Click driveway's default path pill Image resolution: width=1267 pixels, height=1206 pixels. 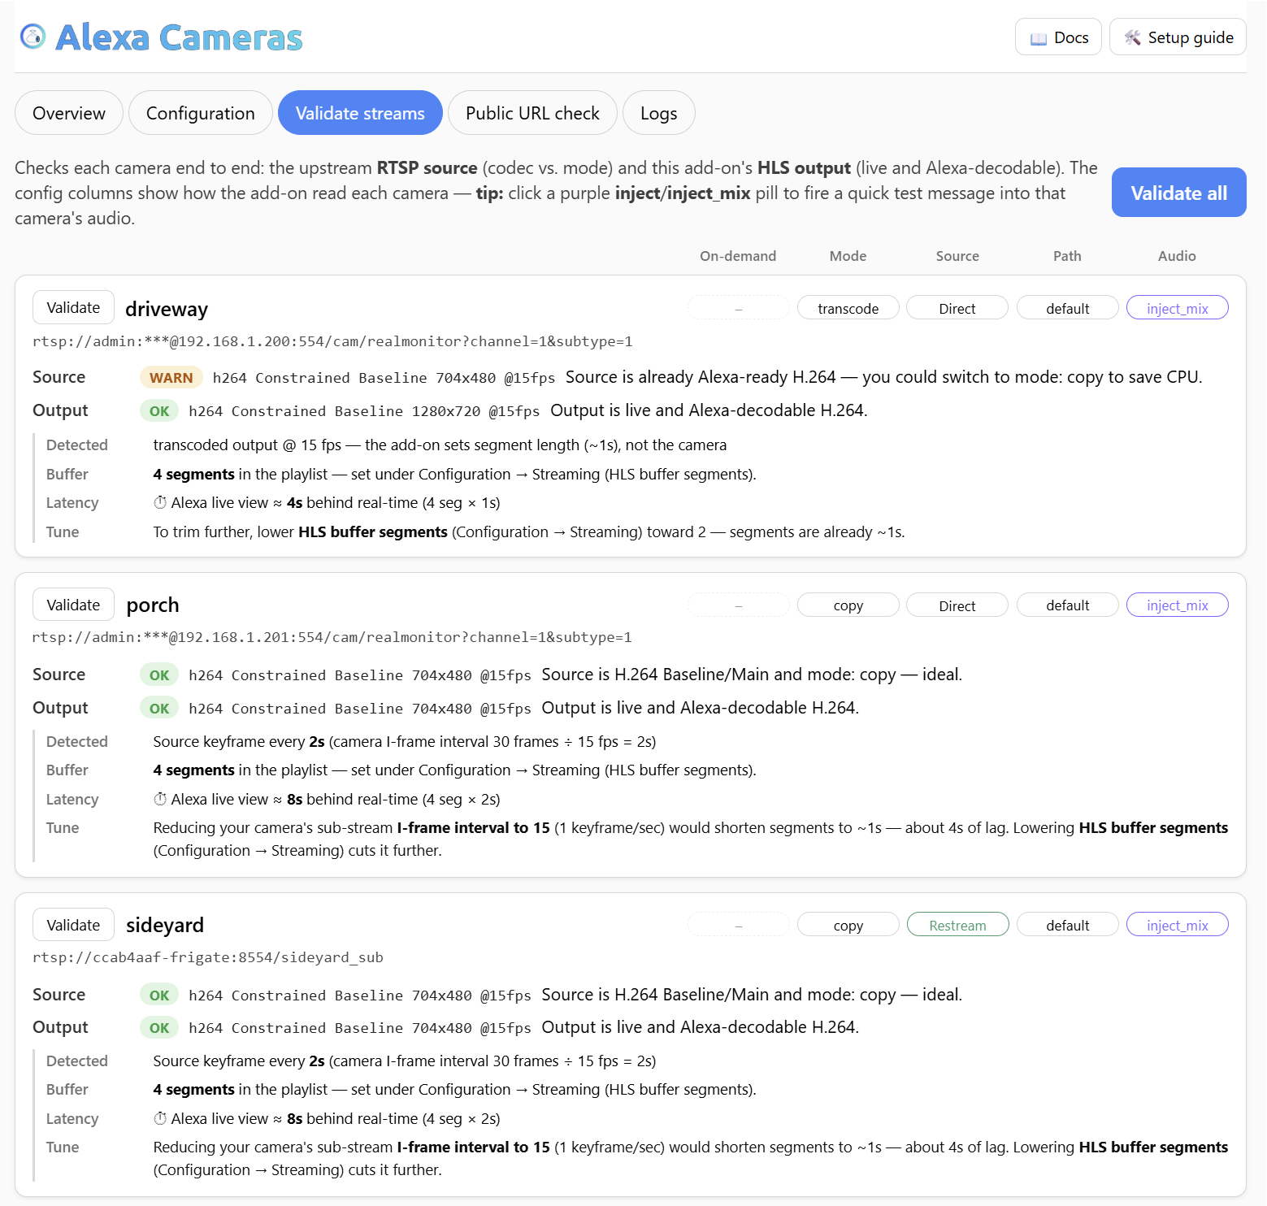coord(1067,308)
